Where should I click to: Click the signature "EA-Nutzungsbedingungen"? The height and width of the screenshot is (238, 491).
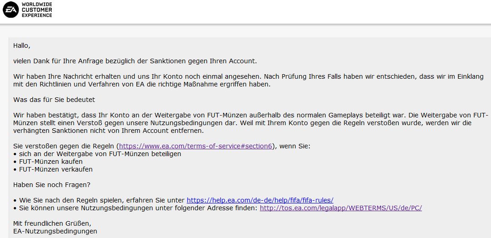55,232
